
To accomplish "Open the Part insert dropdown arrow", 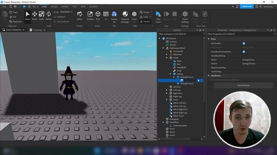I will [98, 22].
